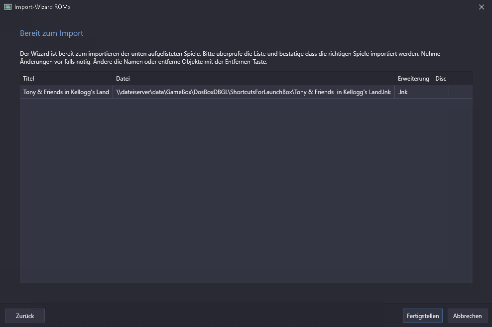The image size is (492, 327).
Task: Select the Tony & Friends title cell
Action: pyautogui.click(x=66, y=92)
